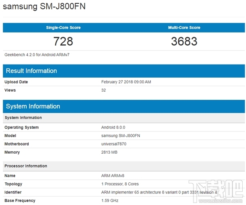
Task: Click the Operating System row label
Action: pos(21,127)
